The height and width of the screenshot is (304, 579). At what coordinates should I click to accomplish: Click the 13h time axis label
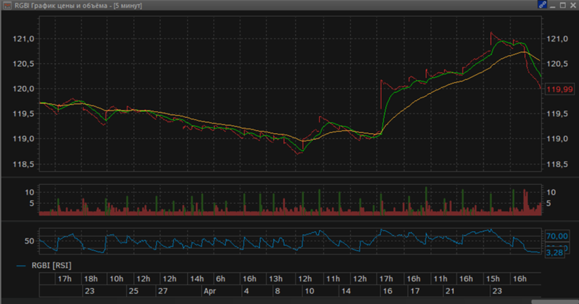(275, 279)
